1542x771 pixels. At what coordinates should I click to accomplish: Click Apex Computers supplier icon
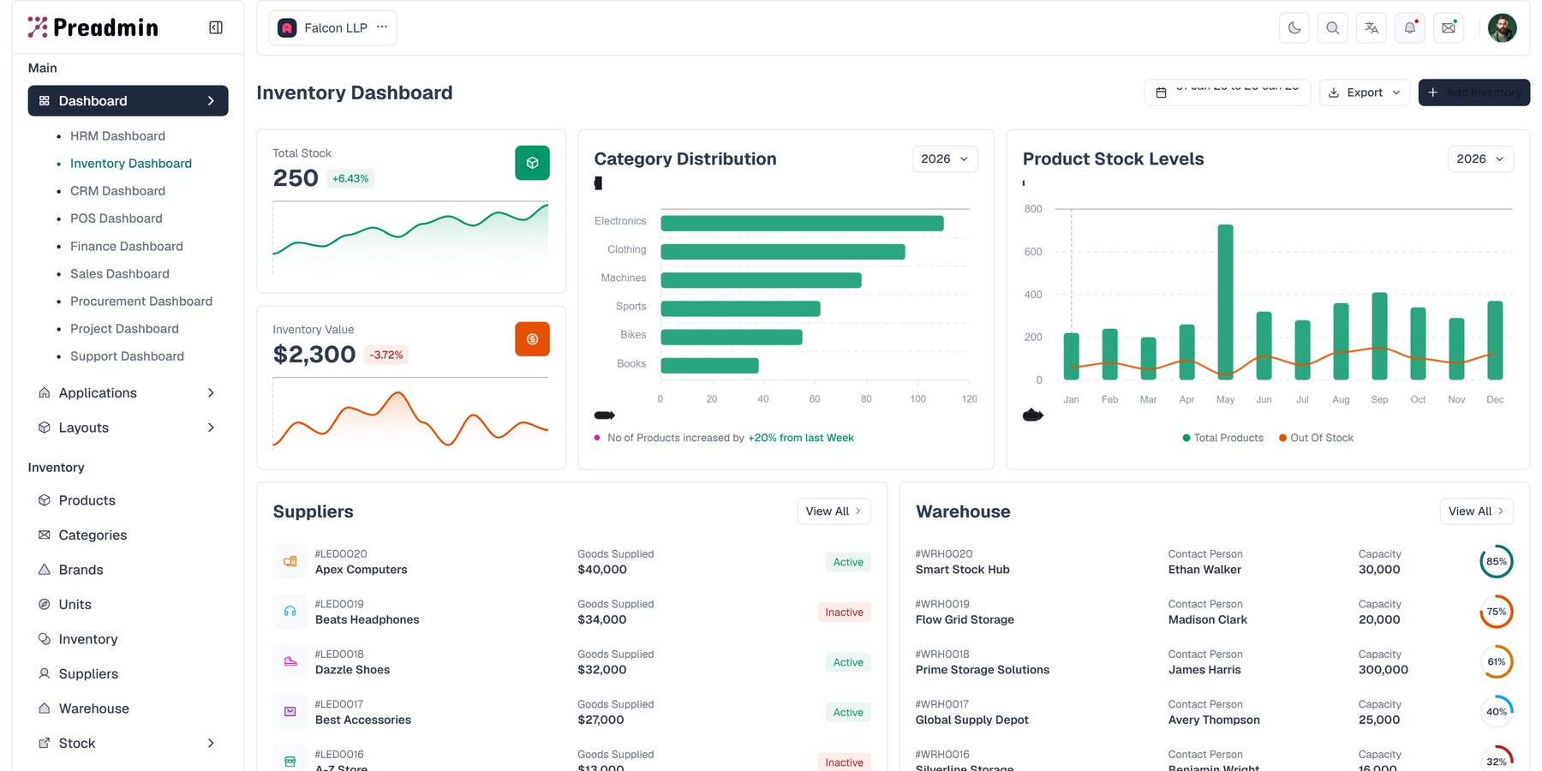[290, 562]
